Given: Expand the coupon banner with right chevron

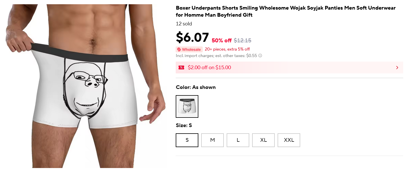Looking at the screenshot, I should [x=397, y=67].
